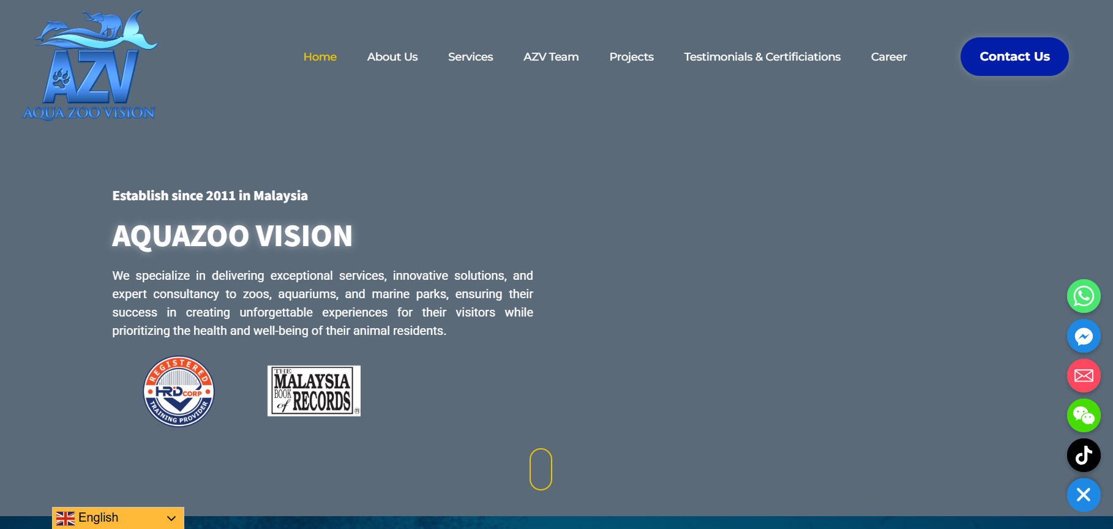The height and width of the screenshot is (529, 1113).
Task: View Testimonials & Certifications page
Action: click(762, 57)
